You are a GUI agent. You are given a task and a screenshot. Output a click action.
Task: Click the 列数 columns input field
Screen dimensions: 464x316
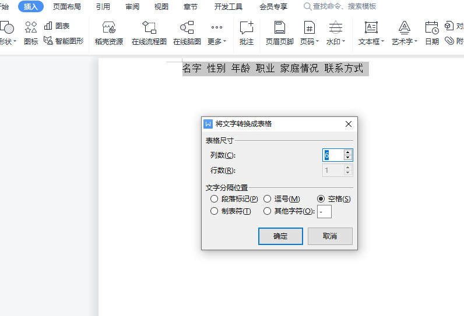[x=333, y=155]
